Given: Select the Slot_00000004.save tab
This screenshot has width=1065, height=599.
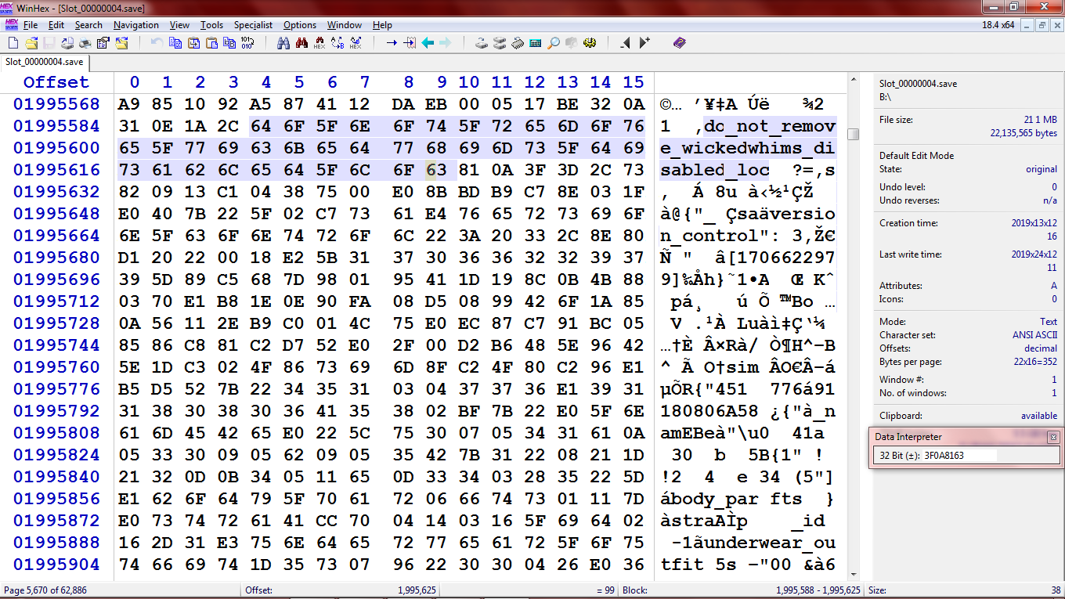Looking at the screenshot, I should pyautogui.click(x=45, y=62).
